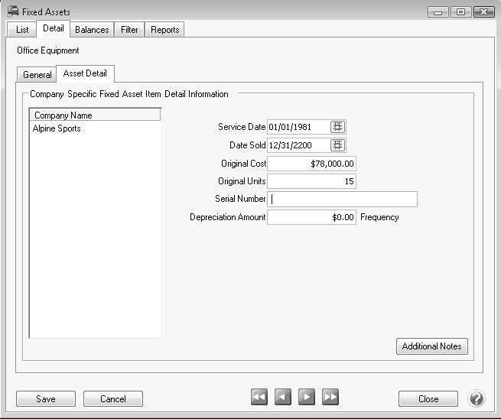Open the Balances tab

(x=92, y=30)
